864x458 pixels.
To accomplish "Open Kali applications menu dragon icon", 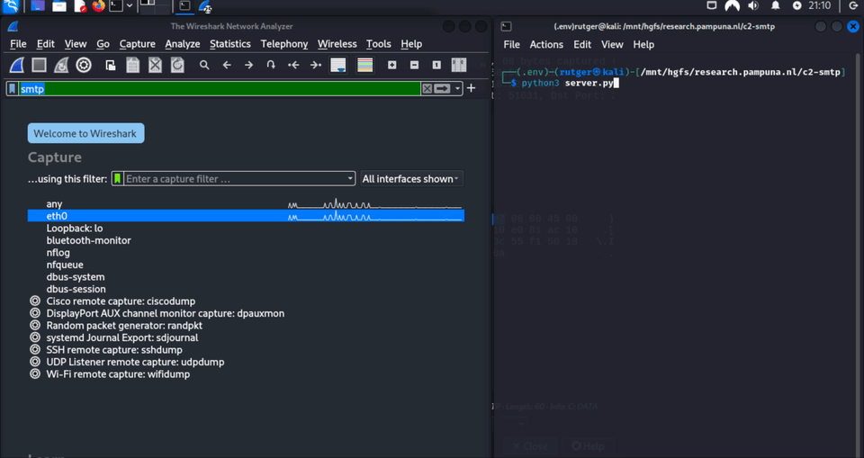I will (11, 6).
